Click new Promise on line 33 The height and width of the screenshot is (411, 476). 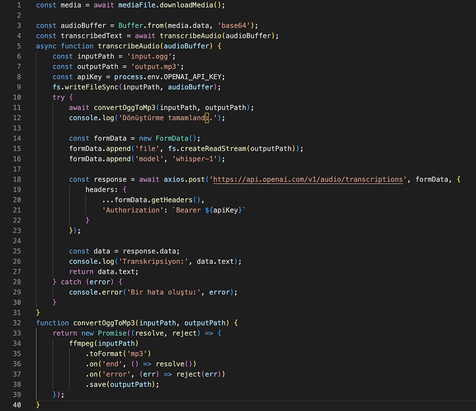pos(104,333)
